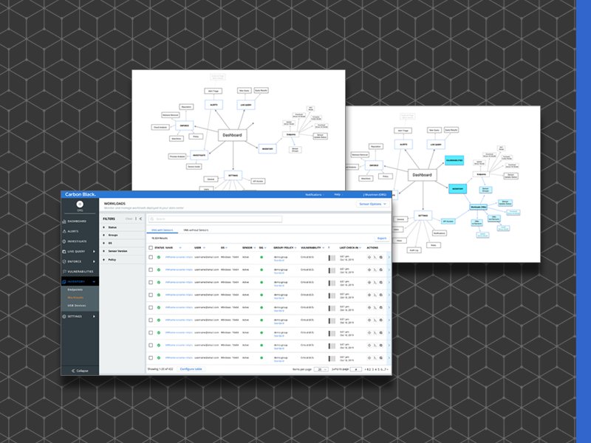This screenshot has width=591, height=443.
Task: Sort by the Sensor column header
Action: click(249, 247)
